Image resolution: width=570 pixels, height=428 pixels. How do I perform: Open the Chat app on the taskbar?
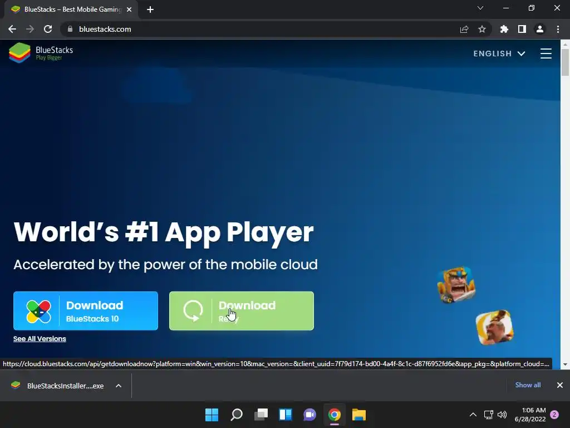point(309,415)
